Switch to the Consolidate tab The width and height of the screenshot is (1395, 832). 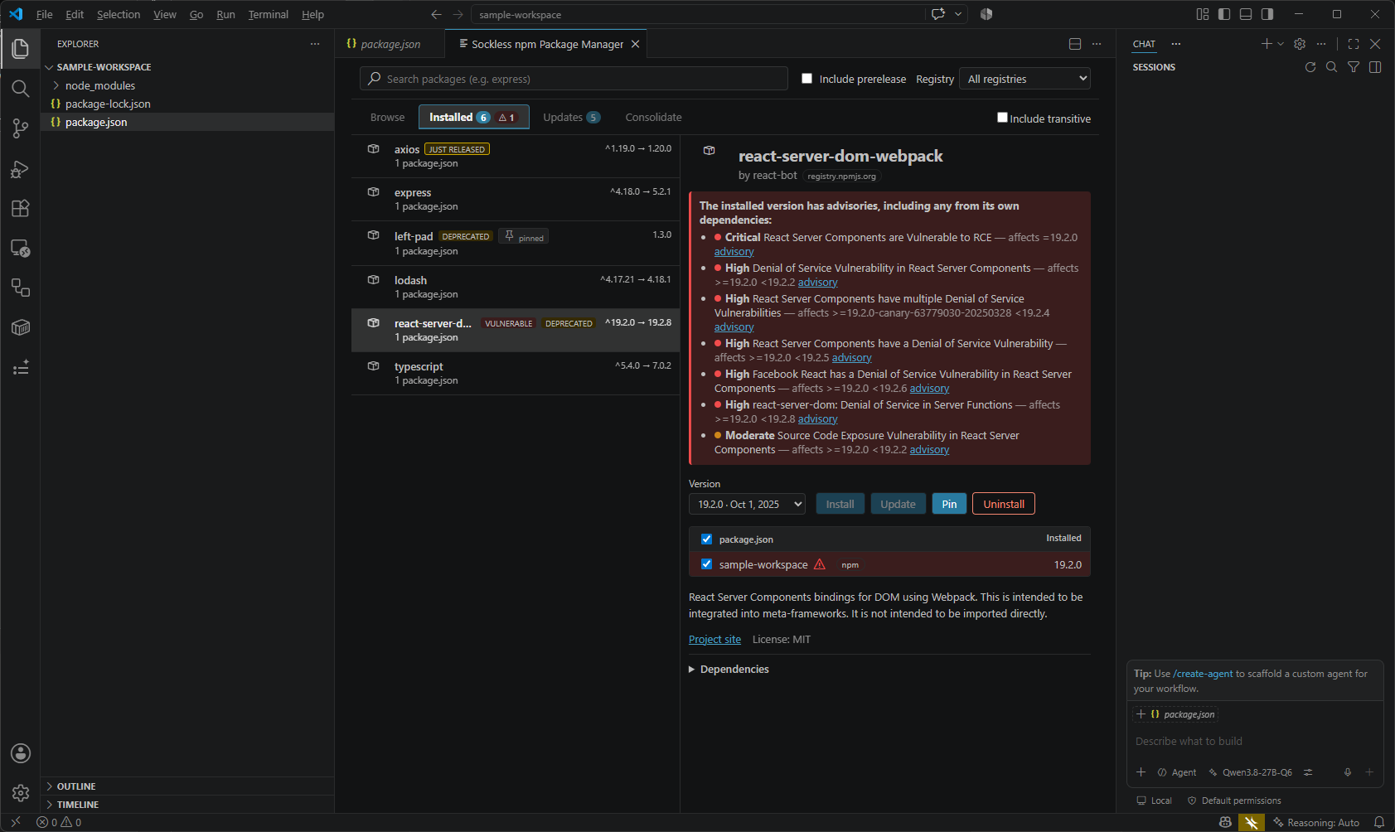click(x=653, y=118)
